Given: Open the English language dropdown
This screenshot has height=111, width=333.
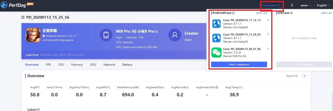Looking at the screenshot, I should pos(323,5).
